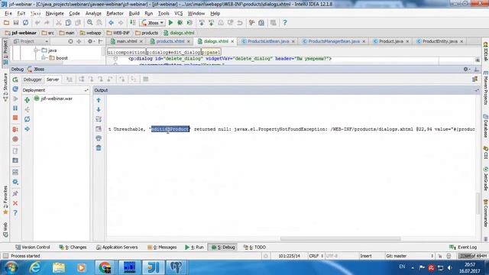Save all files with the floppy disk icon
Viewport: 489px width, 275px height.
tap(16, 23)
